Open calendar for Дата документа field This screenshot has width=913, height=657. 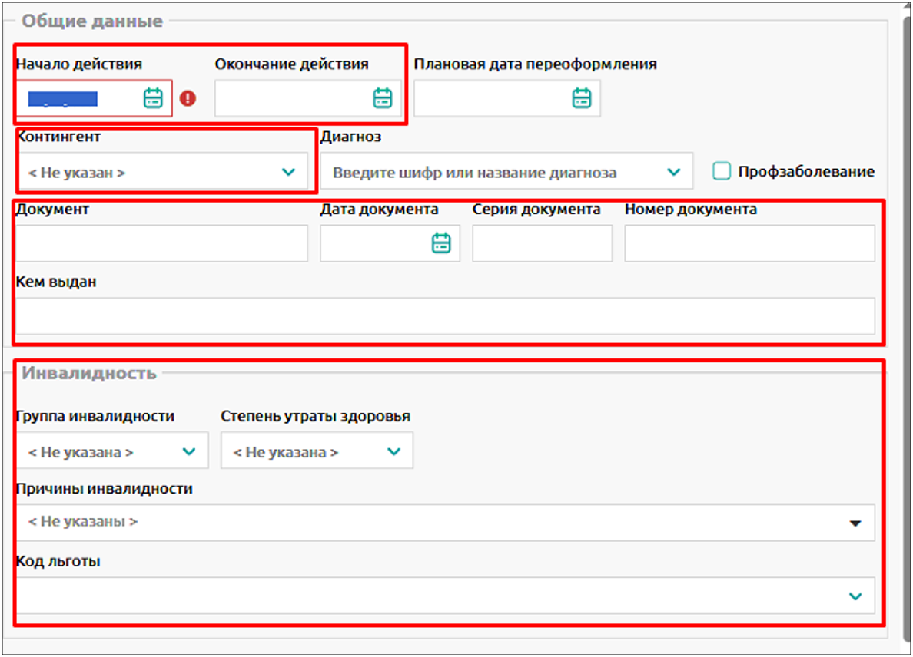(x=441, y=243)
